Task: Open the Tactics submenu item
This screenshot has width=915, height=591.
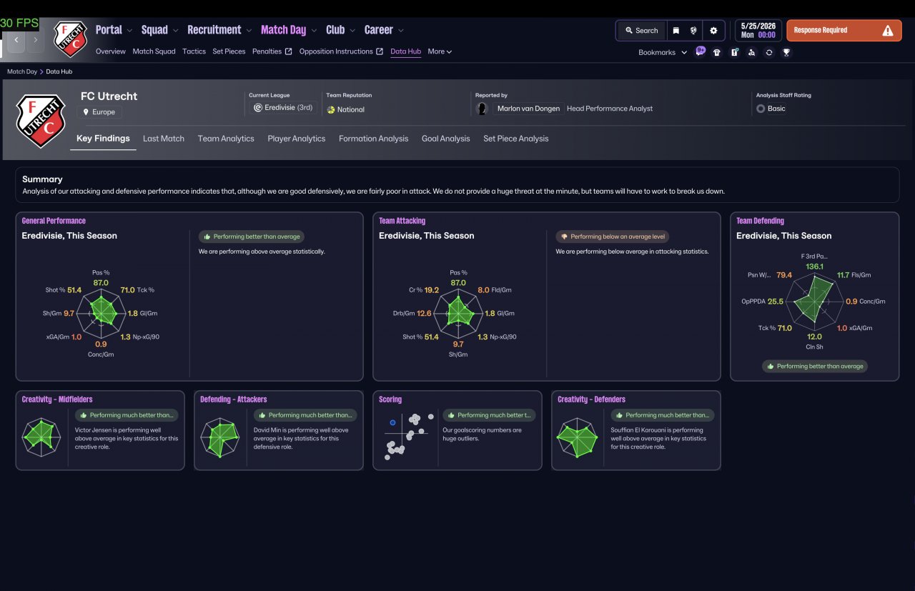Action: [194, 51]
